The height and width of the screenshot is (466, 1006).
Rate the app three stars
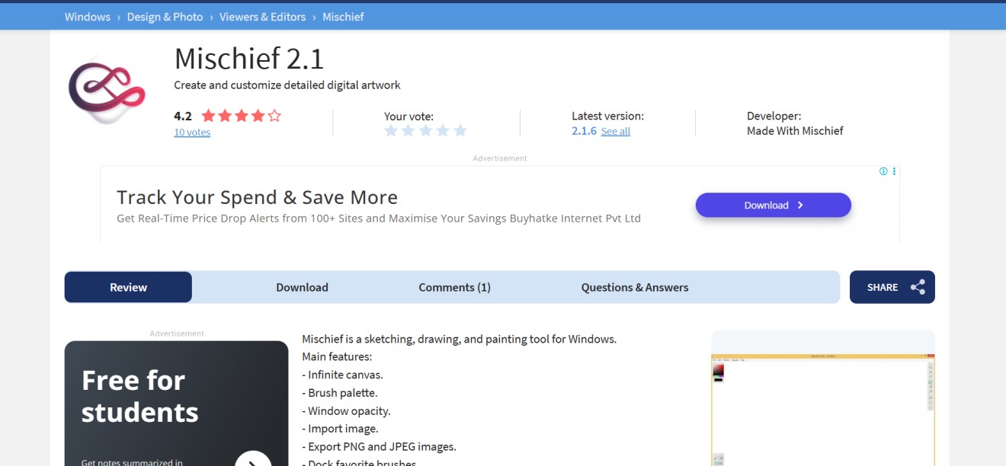[426, 131]
